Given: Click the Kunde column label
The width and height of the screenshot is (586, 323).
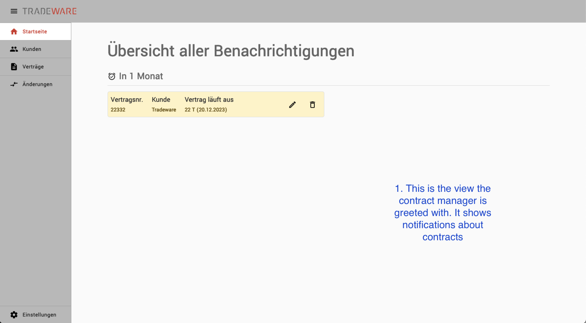Looking at the screenshot, I should pyautogui.click(x=161, y=100).
